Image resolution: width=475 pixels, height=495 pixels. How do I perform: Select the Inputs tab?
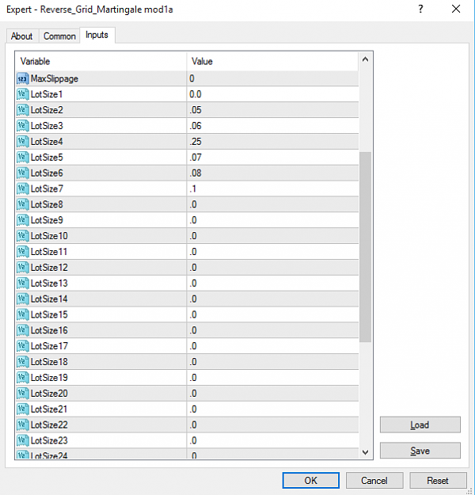pos(97,35)
